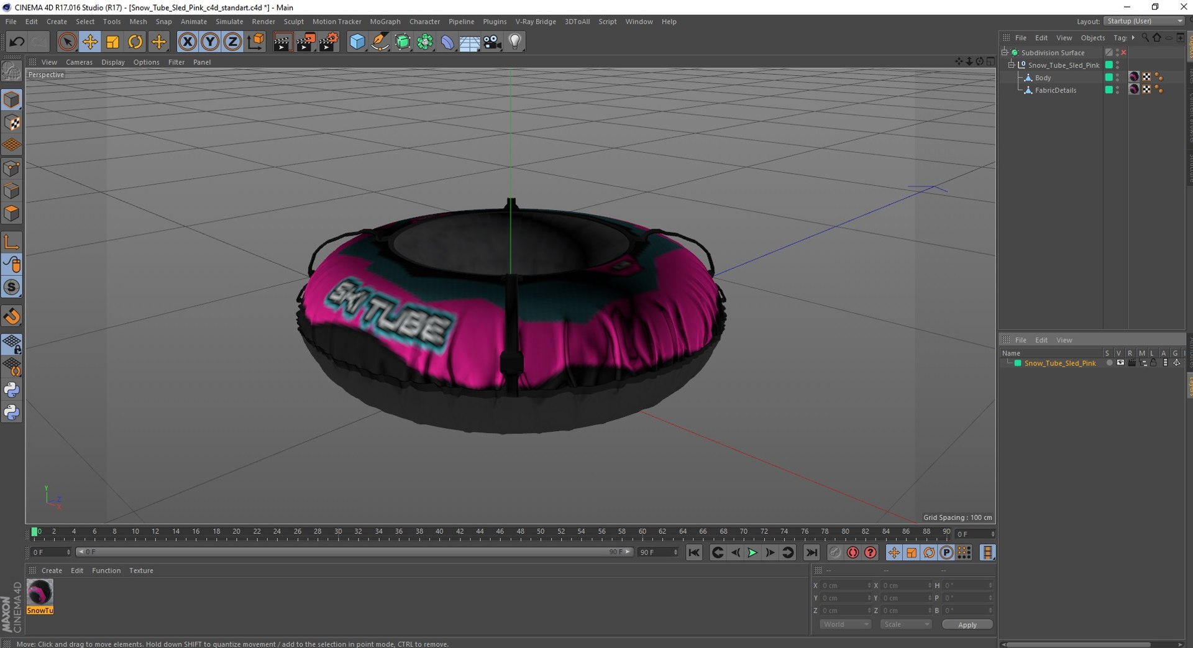Switch to Edges mode
This screenshot has width=1193, height=648.
pyautogui.click(x=12, y=191)
